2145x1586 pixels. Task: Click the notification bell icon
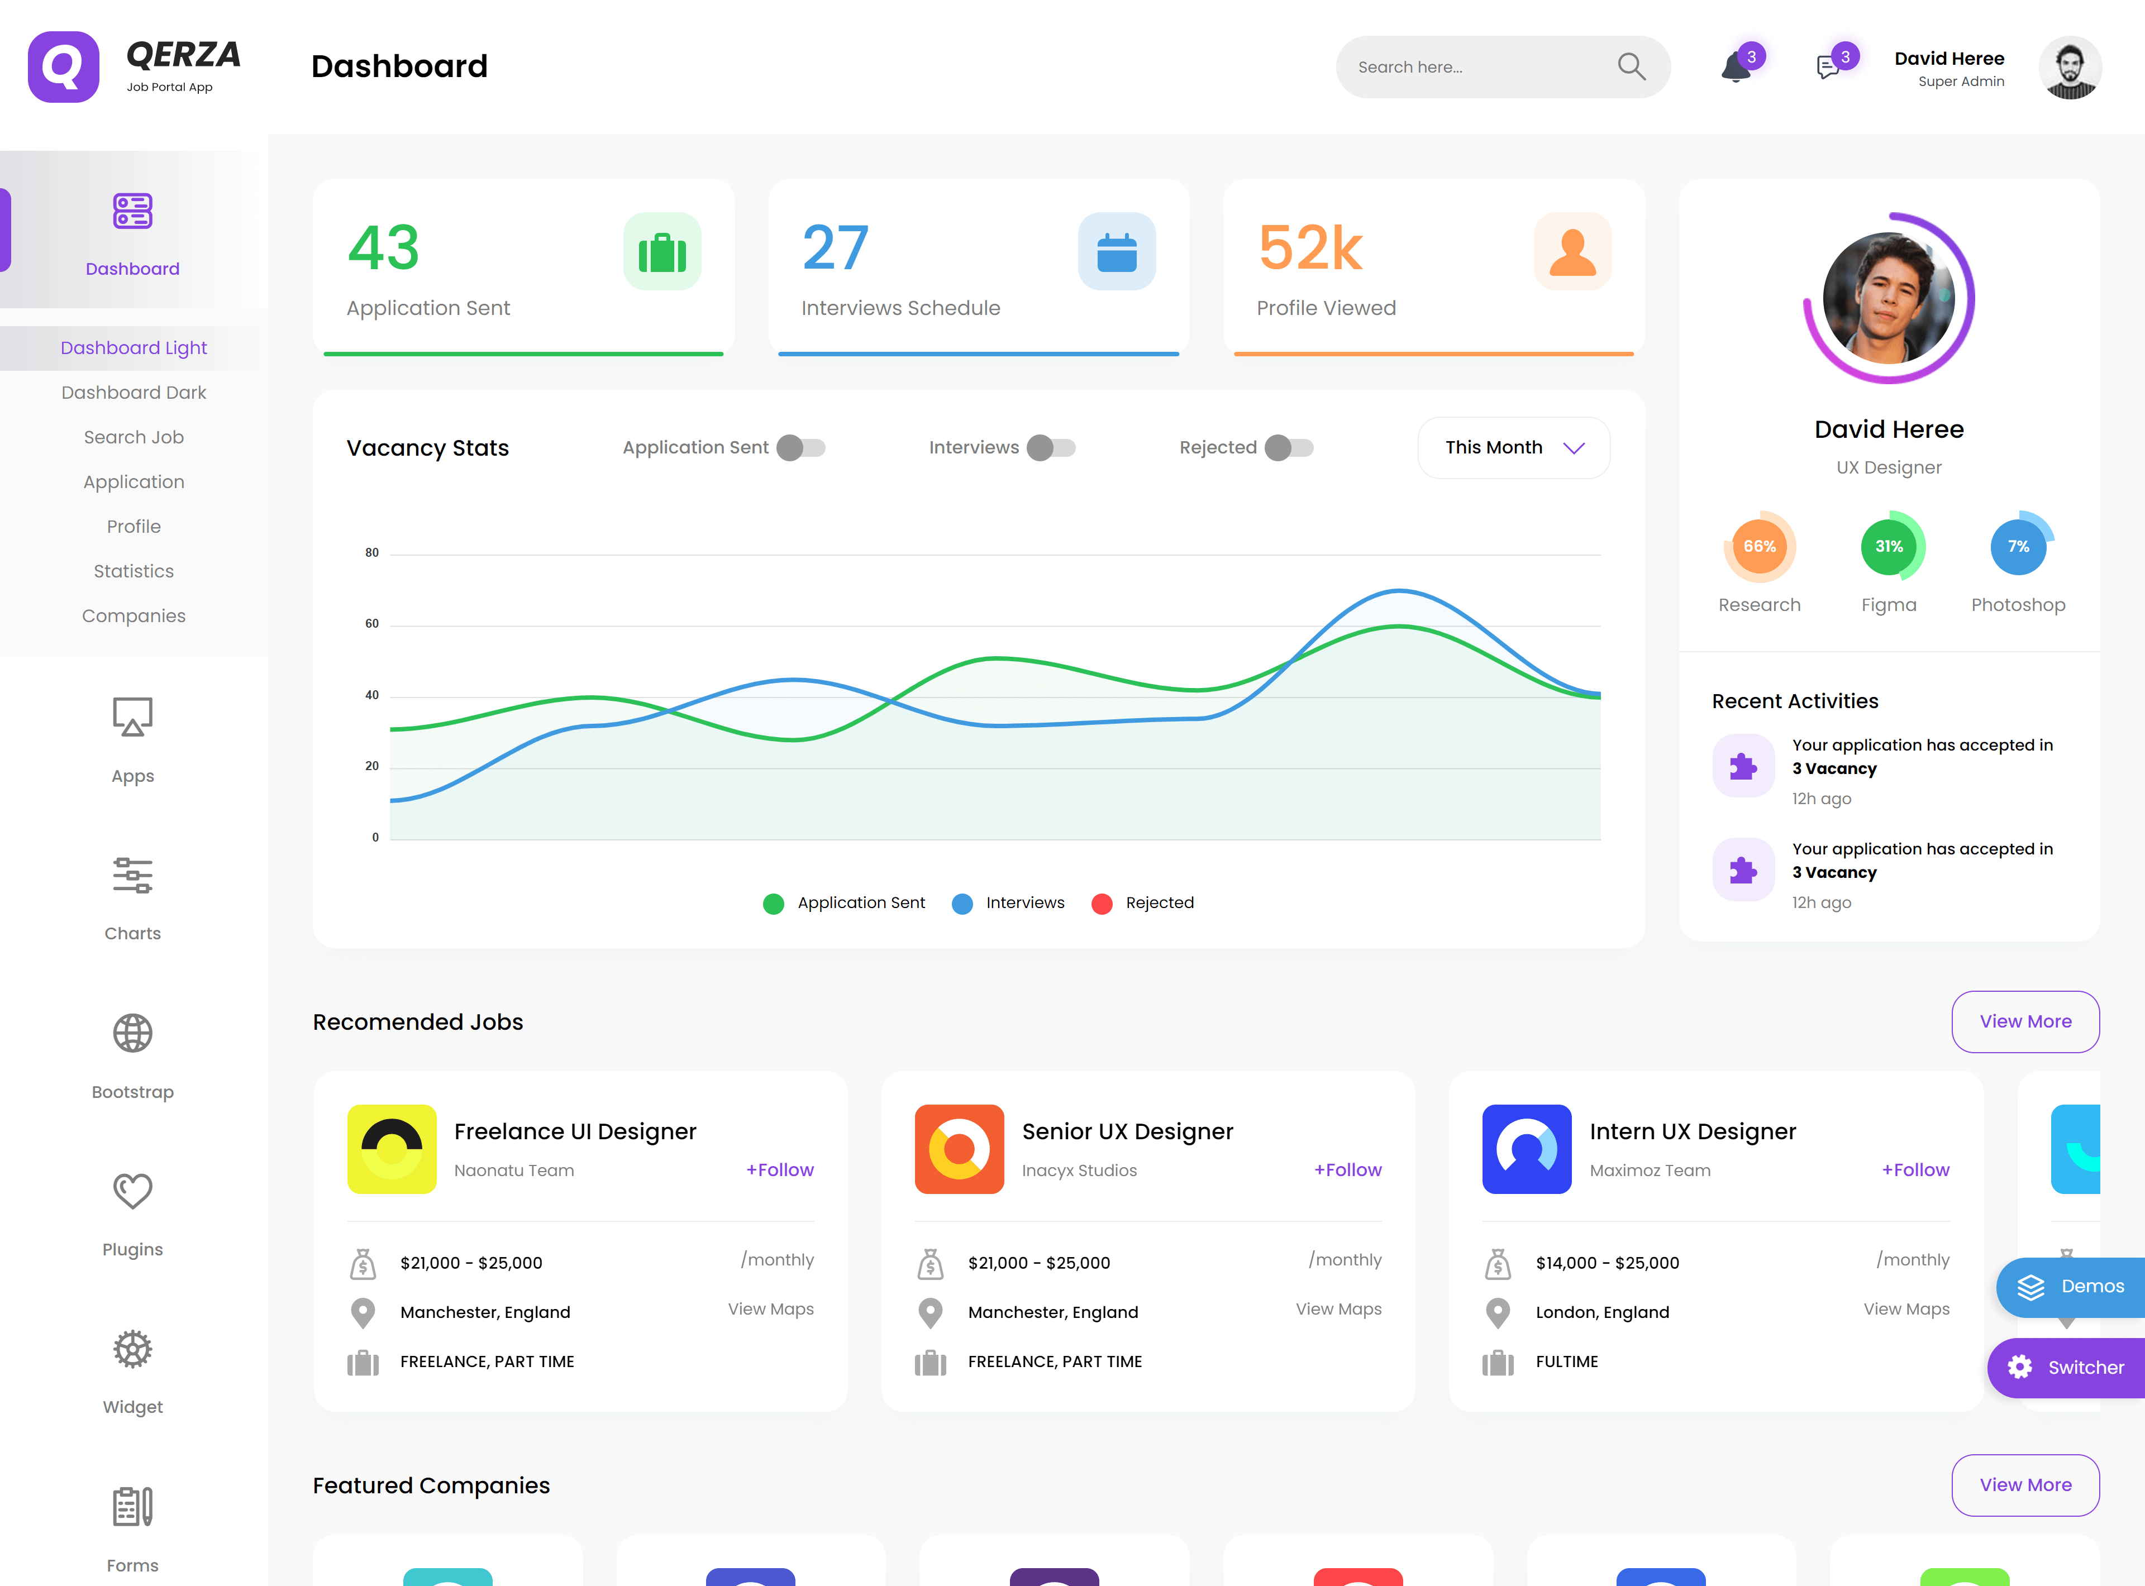click(x=1735, y=68)
